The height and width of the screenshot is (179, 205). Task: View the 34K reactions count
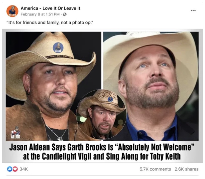point(24,169)
